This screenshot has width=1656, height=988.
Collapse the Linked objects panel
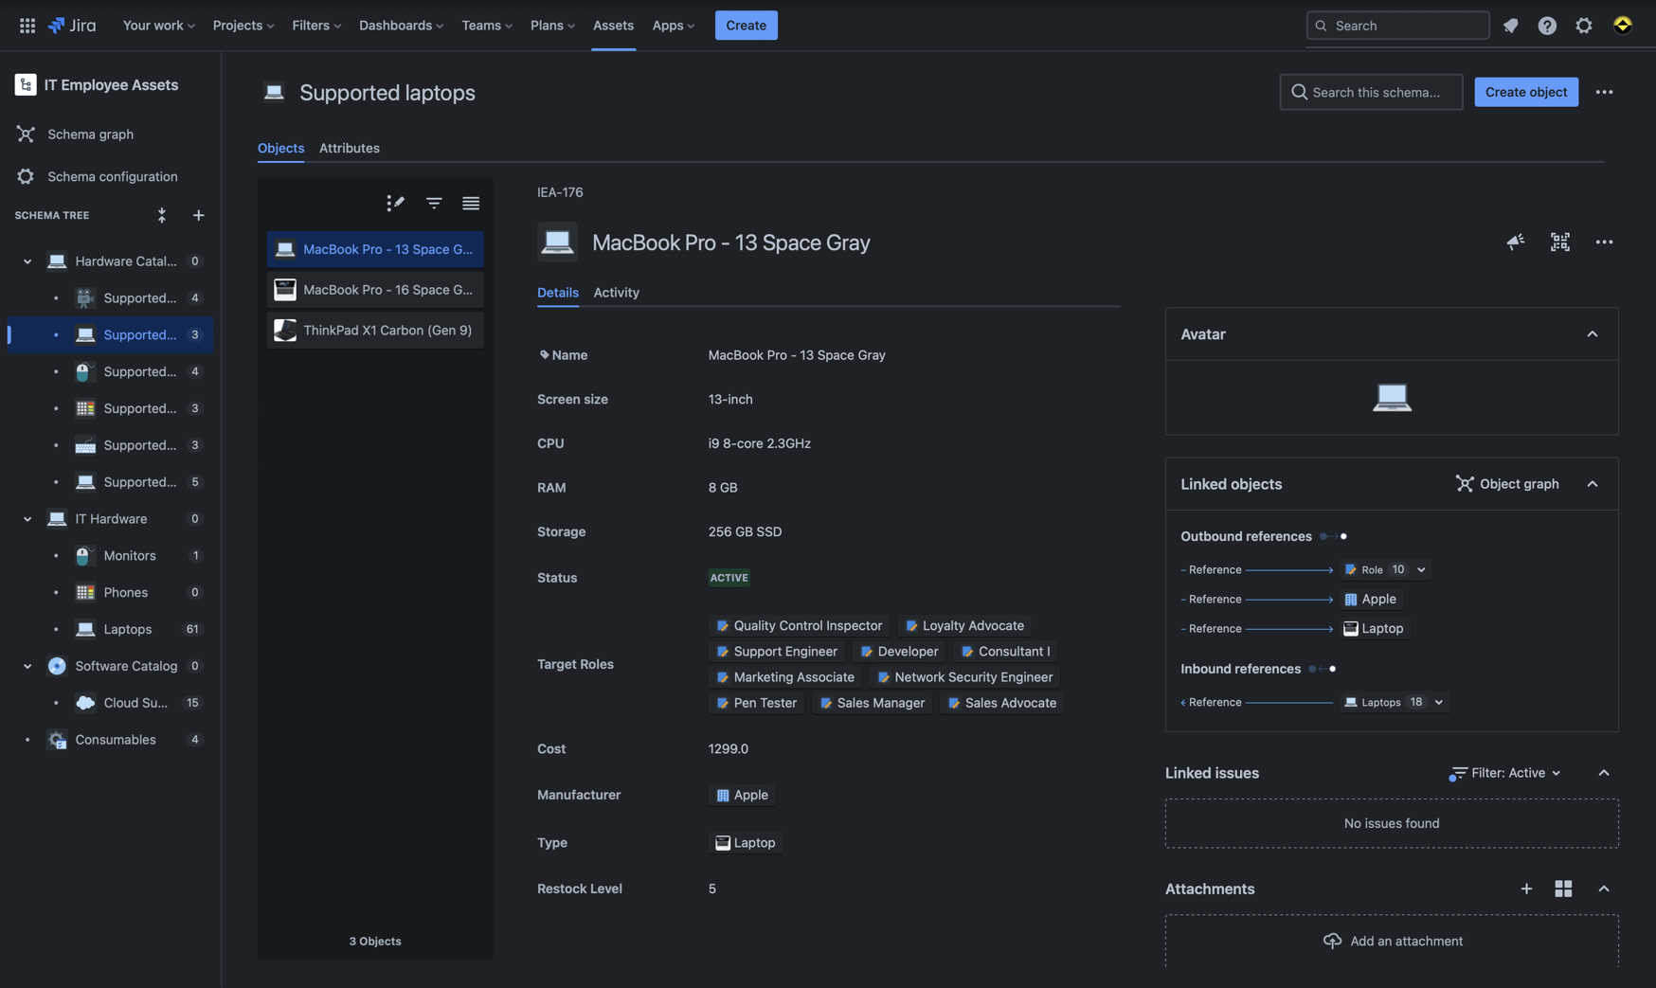(1592, 484)
